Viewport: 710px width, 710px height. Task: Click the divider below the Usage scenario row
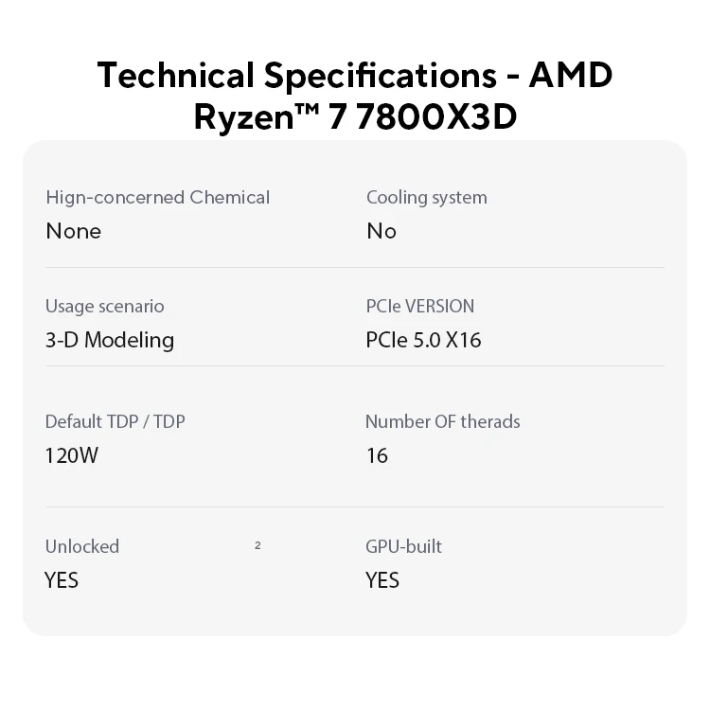point(355,365)
